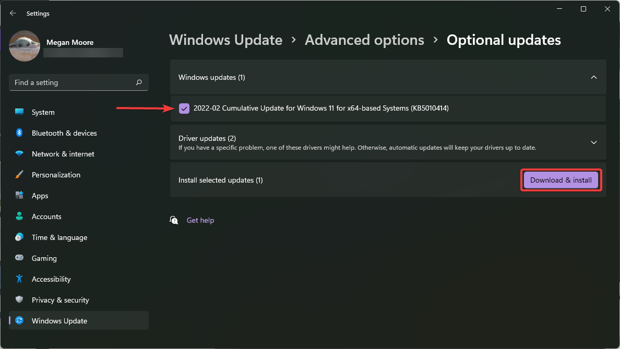Collapse the Windows updates section
The image size is (620, 349).
pos(593,77)
